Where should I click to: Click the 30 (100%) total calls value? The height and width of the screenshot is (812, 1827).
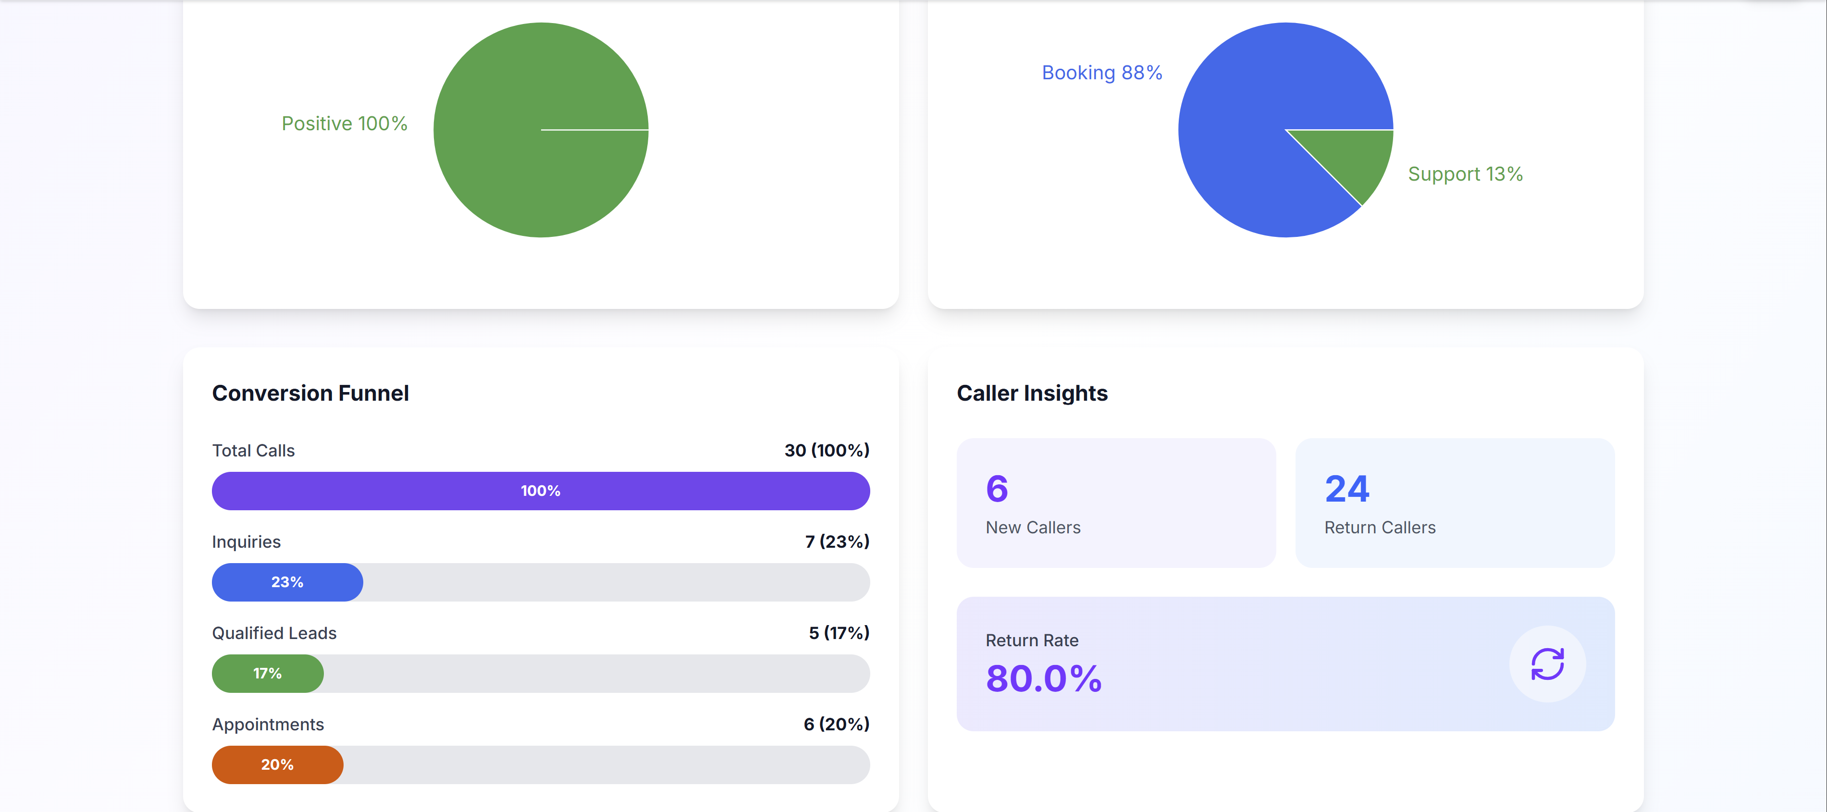coord(826,450)
